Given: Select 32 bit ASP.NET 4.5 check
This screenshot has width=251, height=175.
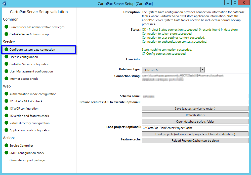Looking at the screenshot, I should (x=26, y=101).
